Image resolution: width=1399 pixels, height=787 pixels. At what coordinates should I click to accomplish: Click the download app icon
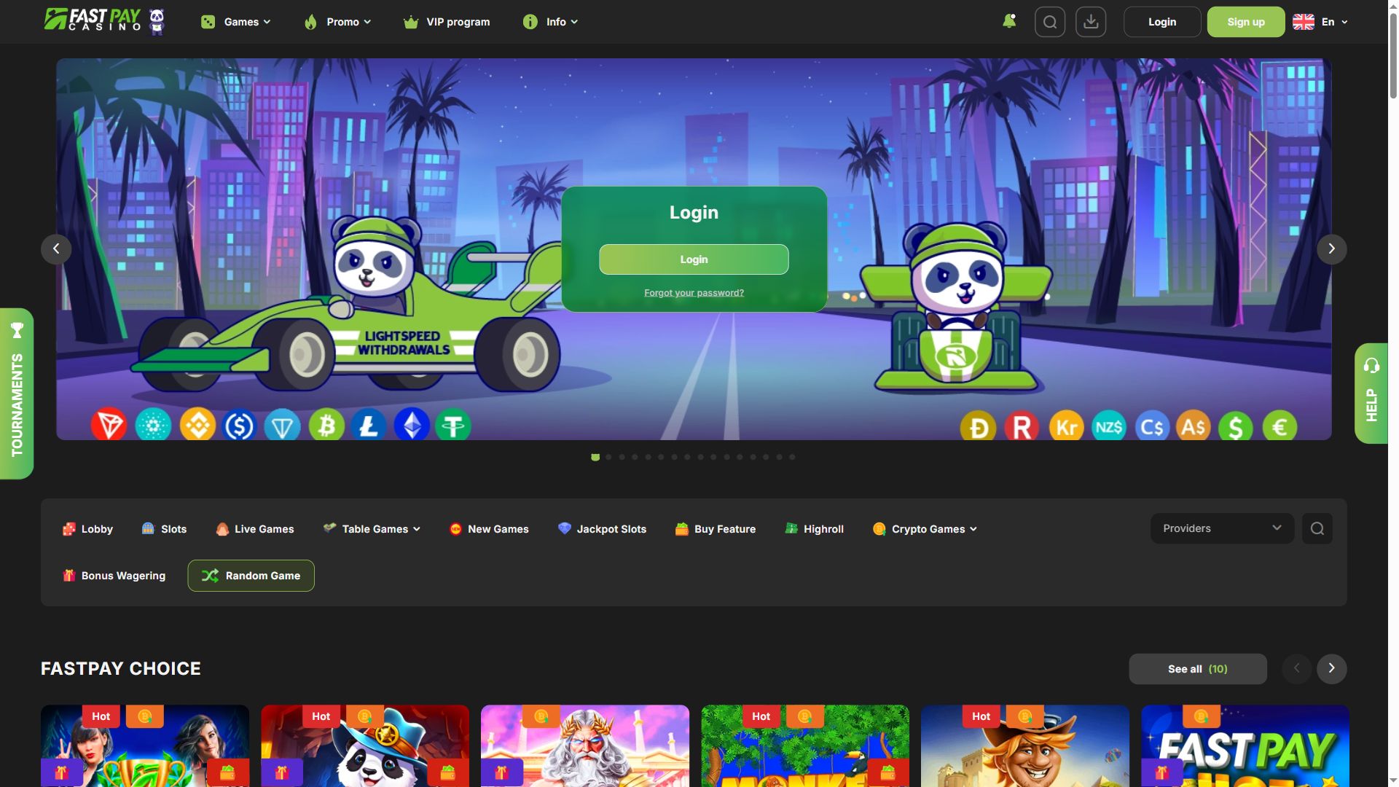tap(1091, 22)
